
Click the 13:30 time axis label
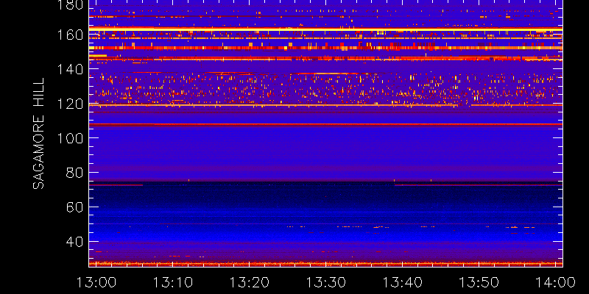pyautogui.click(x=325, y=282)
